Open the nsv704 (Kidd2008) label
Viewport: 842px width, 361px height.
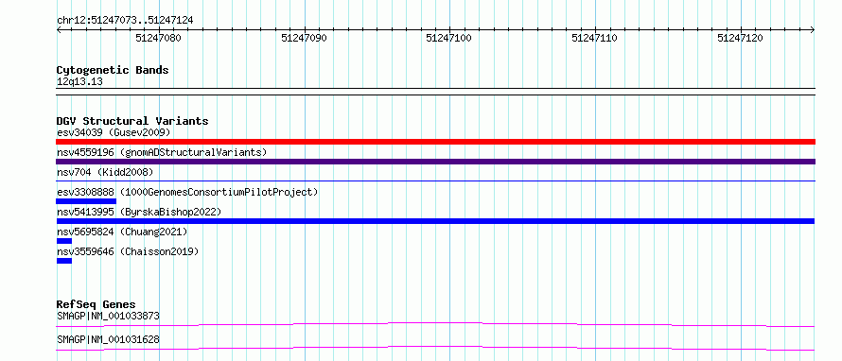click(x=105, y=172)
